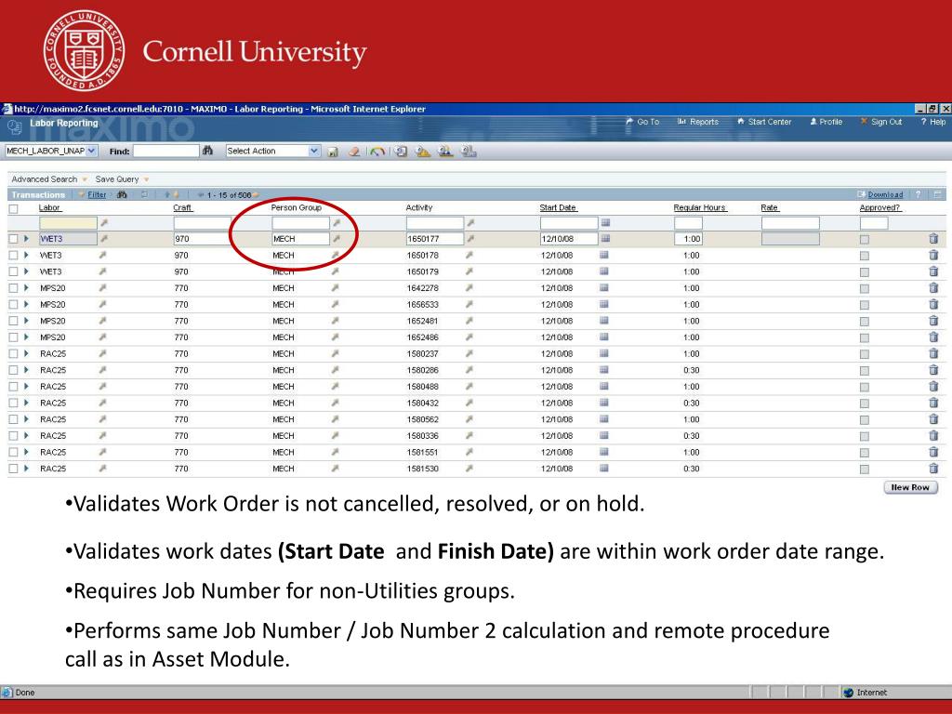Click the Activity filter lookup icon

point(470,223)
